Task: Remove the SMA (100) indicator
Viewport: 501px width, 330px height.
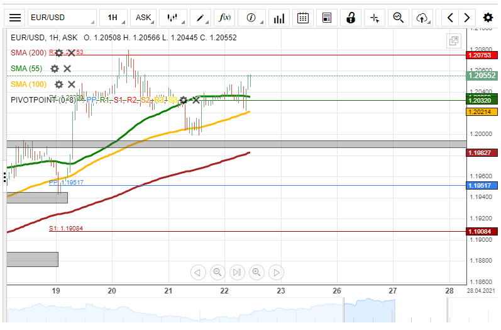Action: 72,84
